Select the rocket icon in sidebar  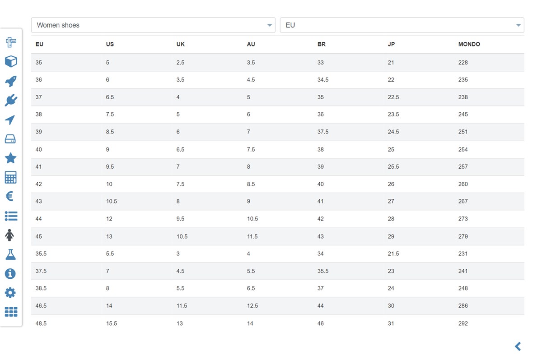tap(11, 81)
